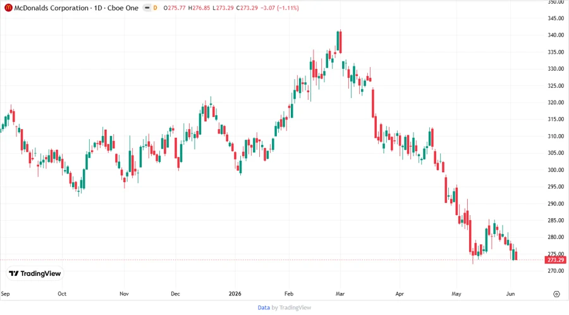Click the 270.00 price axis label

(556, 271)
